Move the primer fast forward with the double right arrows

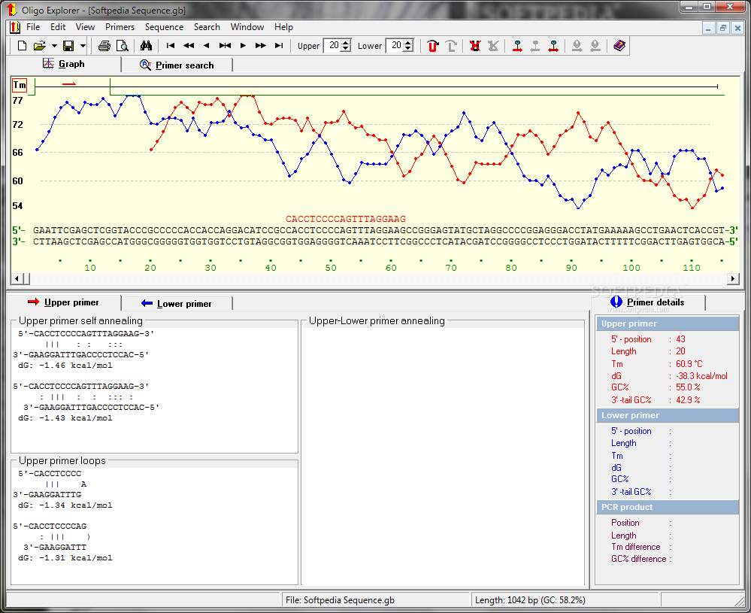(x=261, y=46)
